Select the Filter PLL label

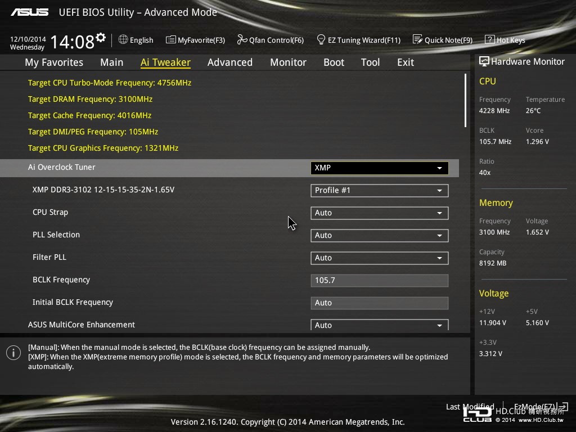pyautogui.click(x=49, y=257)
